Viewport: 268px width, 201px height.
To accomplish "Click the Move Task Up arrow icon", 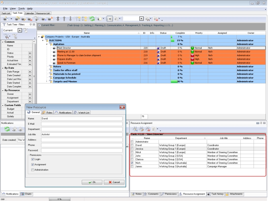I will [64, 19].
